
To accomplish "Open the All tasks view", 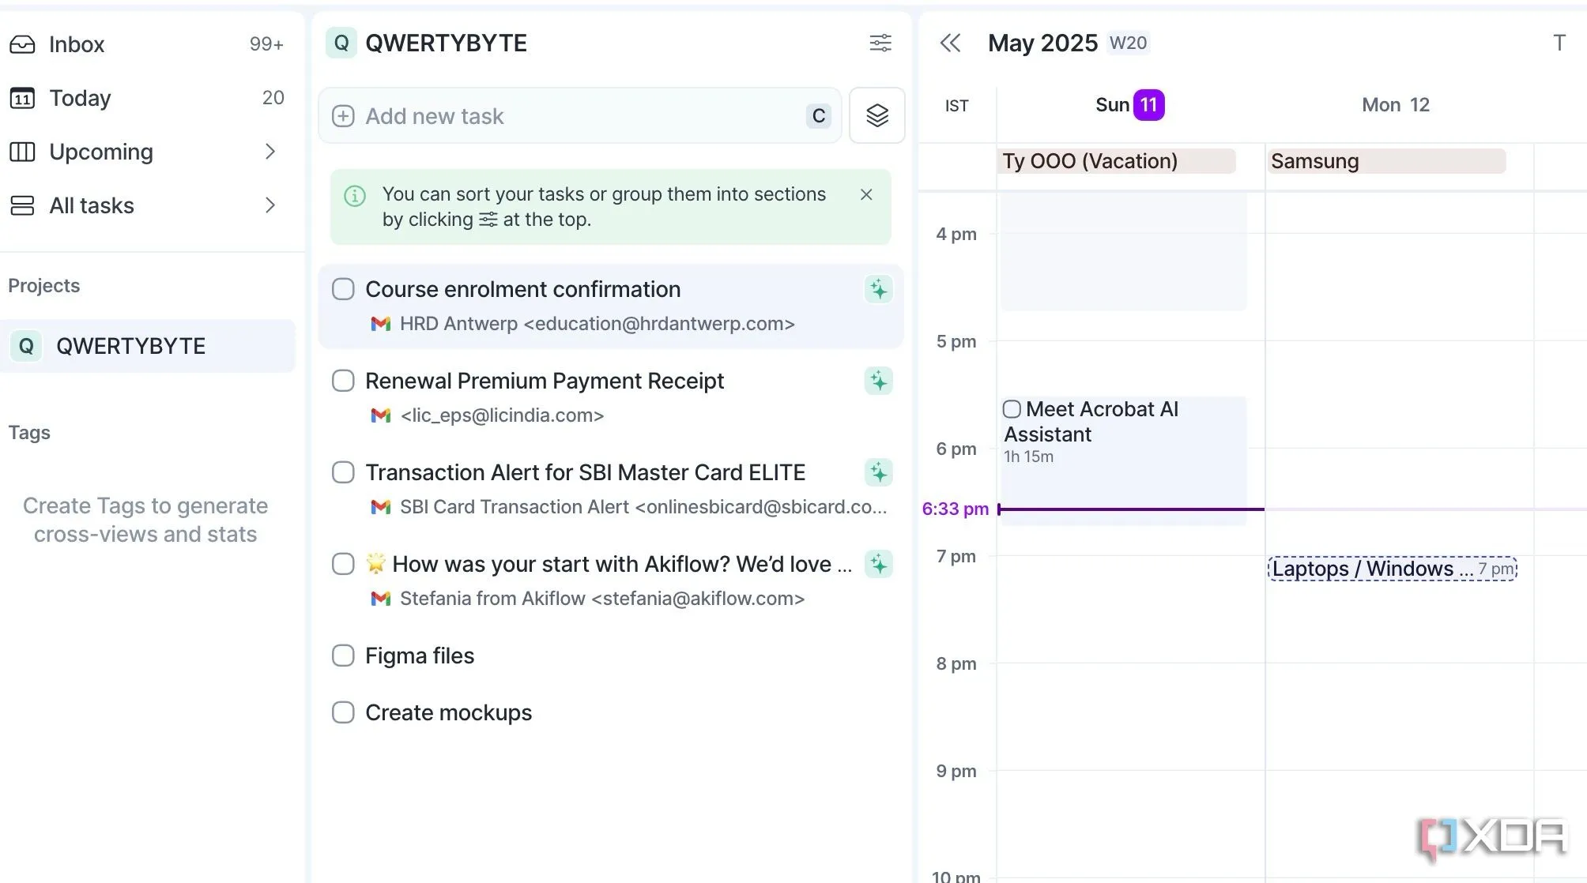I will 148,205.
